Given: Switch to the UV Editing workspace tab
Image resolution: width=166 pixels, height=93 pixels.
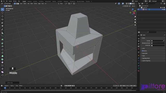Looking at the screenshot, I should tap(41, 2).
